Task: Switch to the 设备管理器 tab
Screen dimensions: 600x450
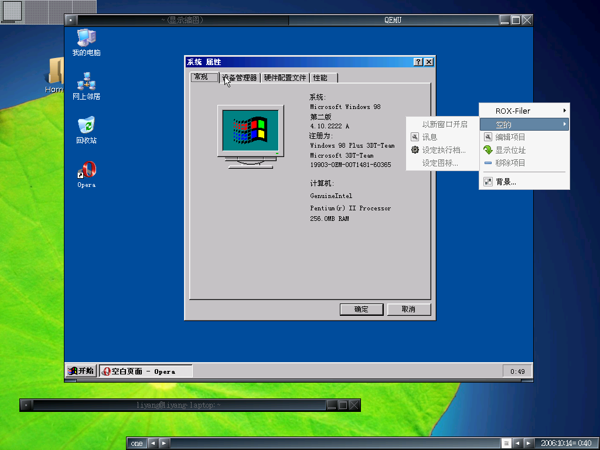Action: 240,78
